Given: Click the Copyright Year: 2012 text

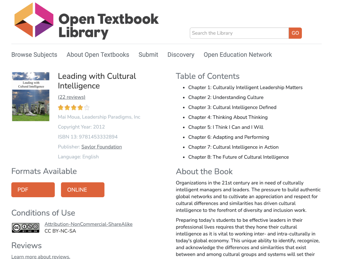Looking at the screenshot, I should point(81,127).
